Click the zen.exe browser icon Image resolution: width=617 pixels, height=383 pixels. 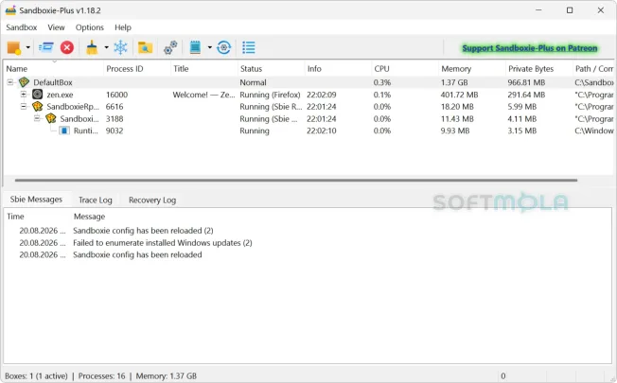click(38, 95)
